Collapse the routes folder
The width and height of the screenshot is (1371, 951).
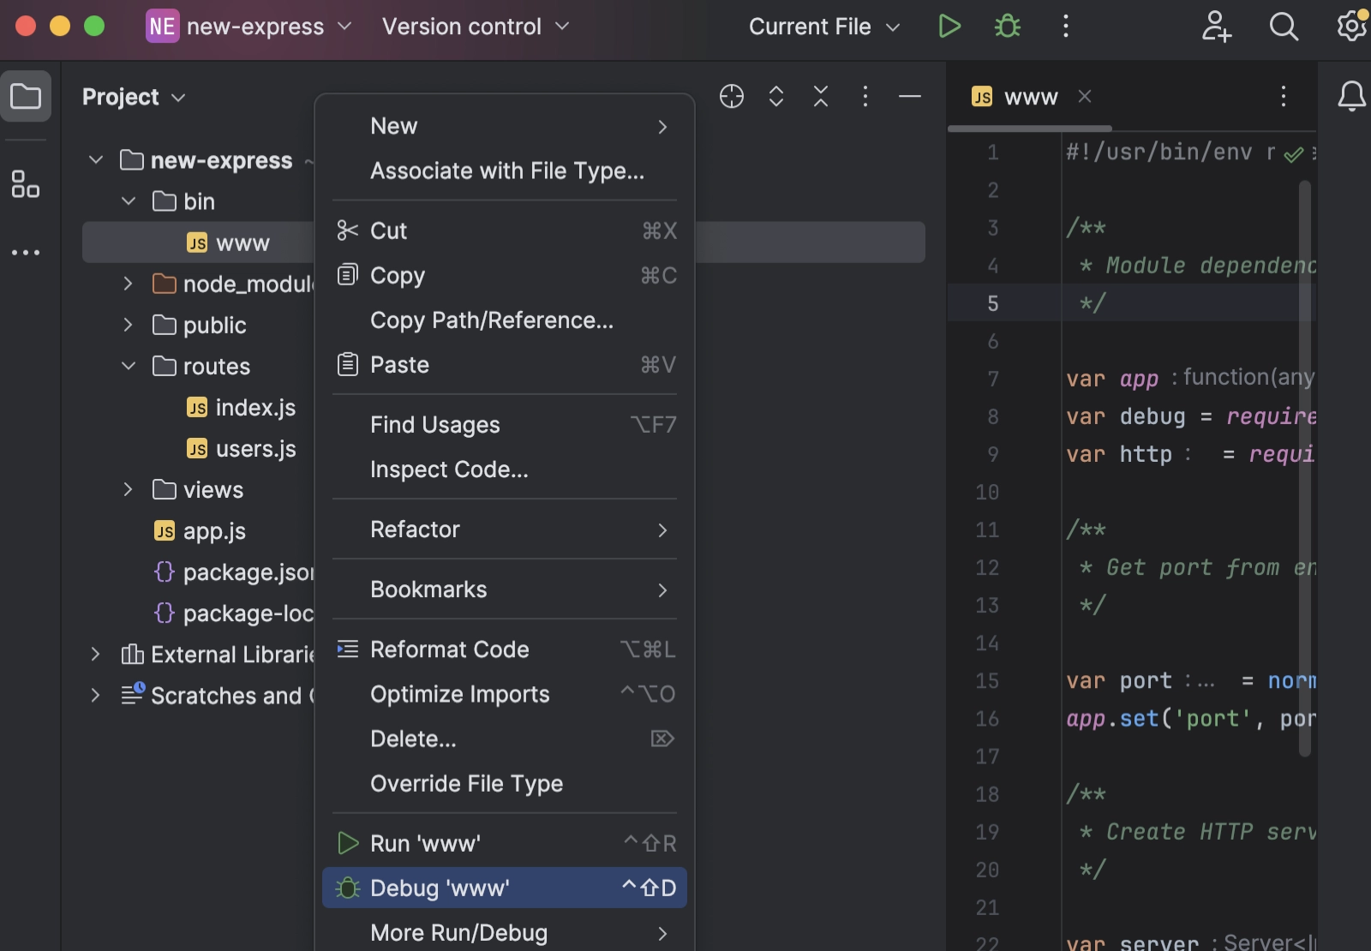coord(129,366)
